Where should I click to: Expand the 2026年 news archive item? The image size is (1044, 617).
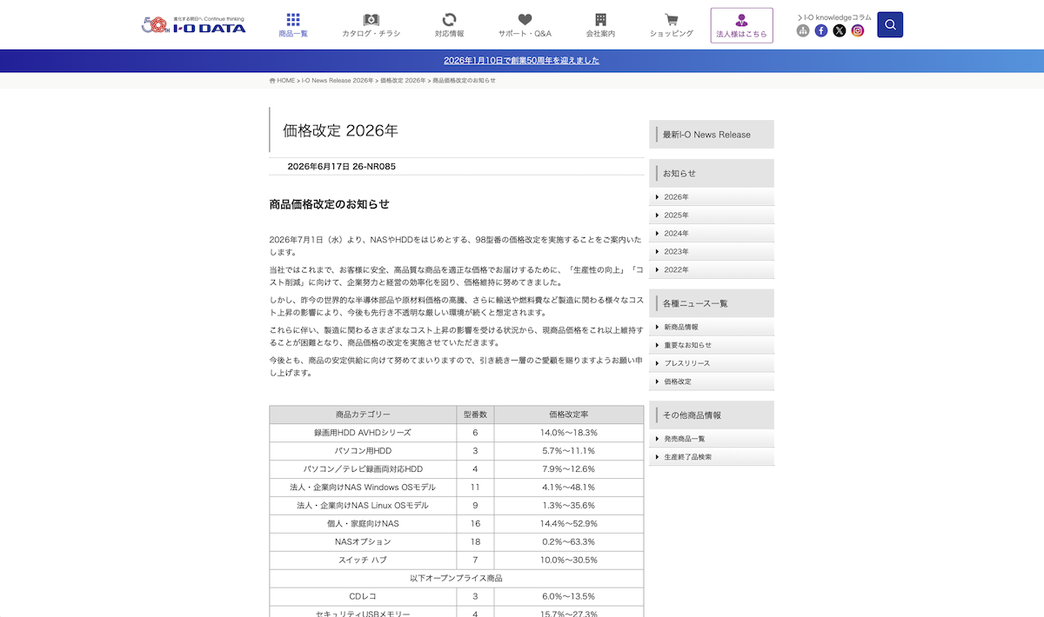712,197
